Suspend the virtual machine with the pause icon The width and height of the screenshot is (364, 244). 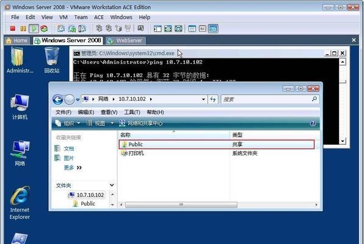pos(23,29)
